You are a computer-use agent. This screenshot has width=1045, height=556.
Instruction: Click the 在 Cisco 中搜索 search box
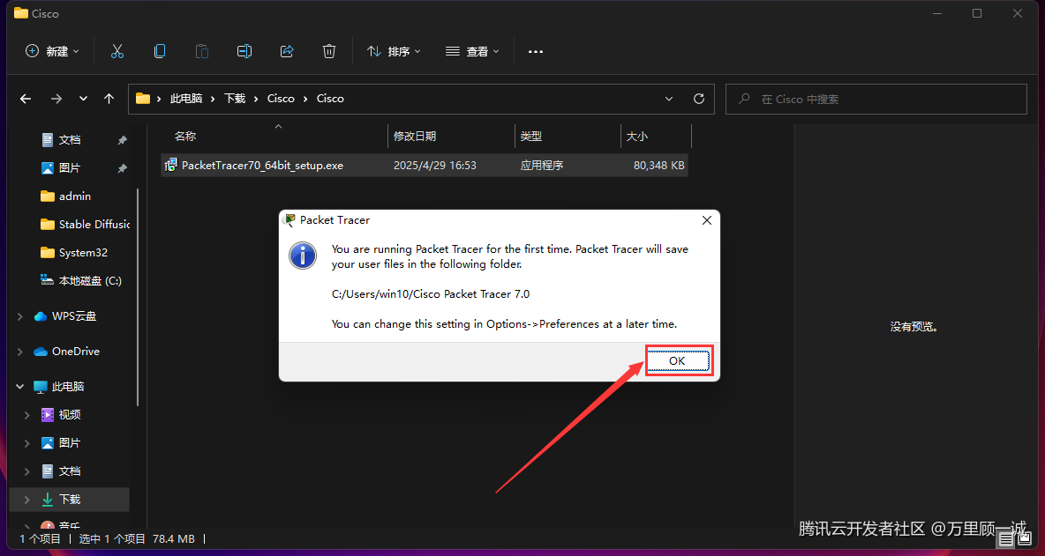876,99
